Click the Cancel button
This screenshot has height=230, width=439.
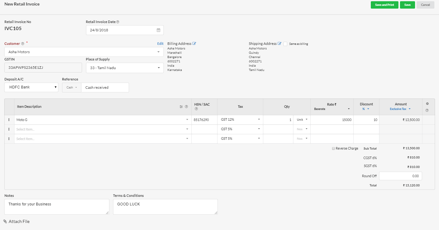pos(425,5)
